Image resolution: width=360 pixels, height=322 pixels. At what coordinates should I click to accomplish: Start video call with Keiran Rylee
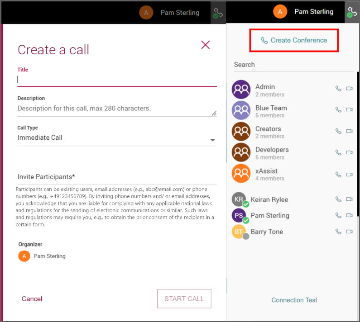[349, 199]
